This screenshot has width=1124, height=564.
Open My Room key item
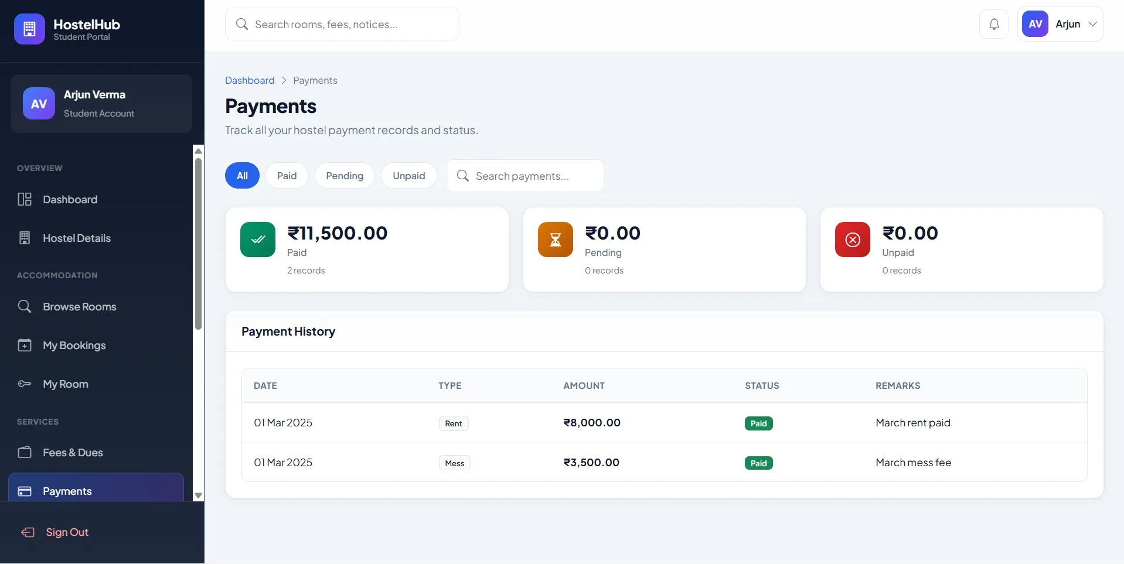pyautogui.click(x=96, y=384)
